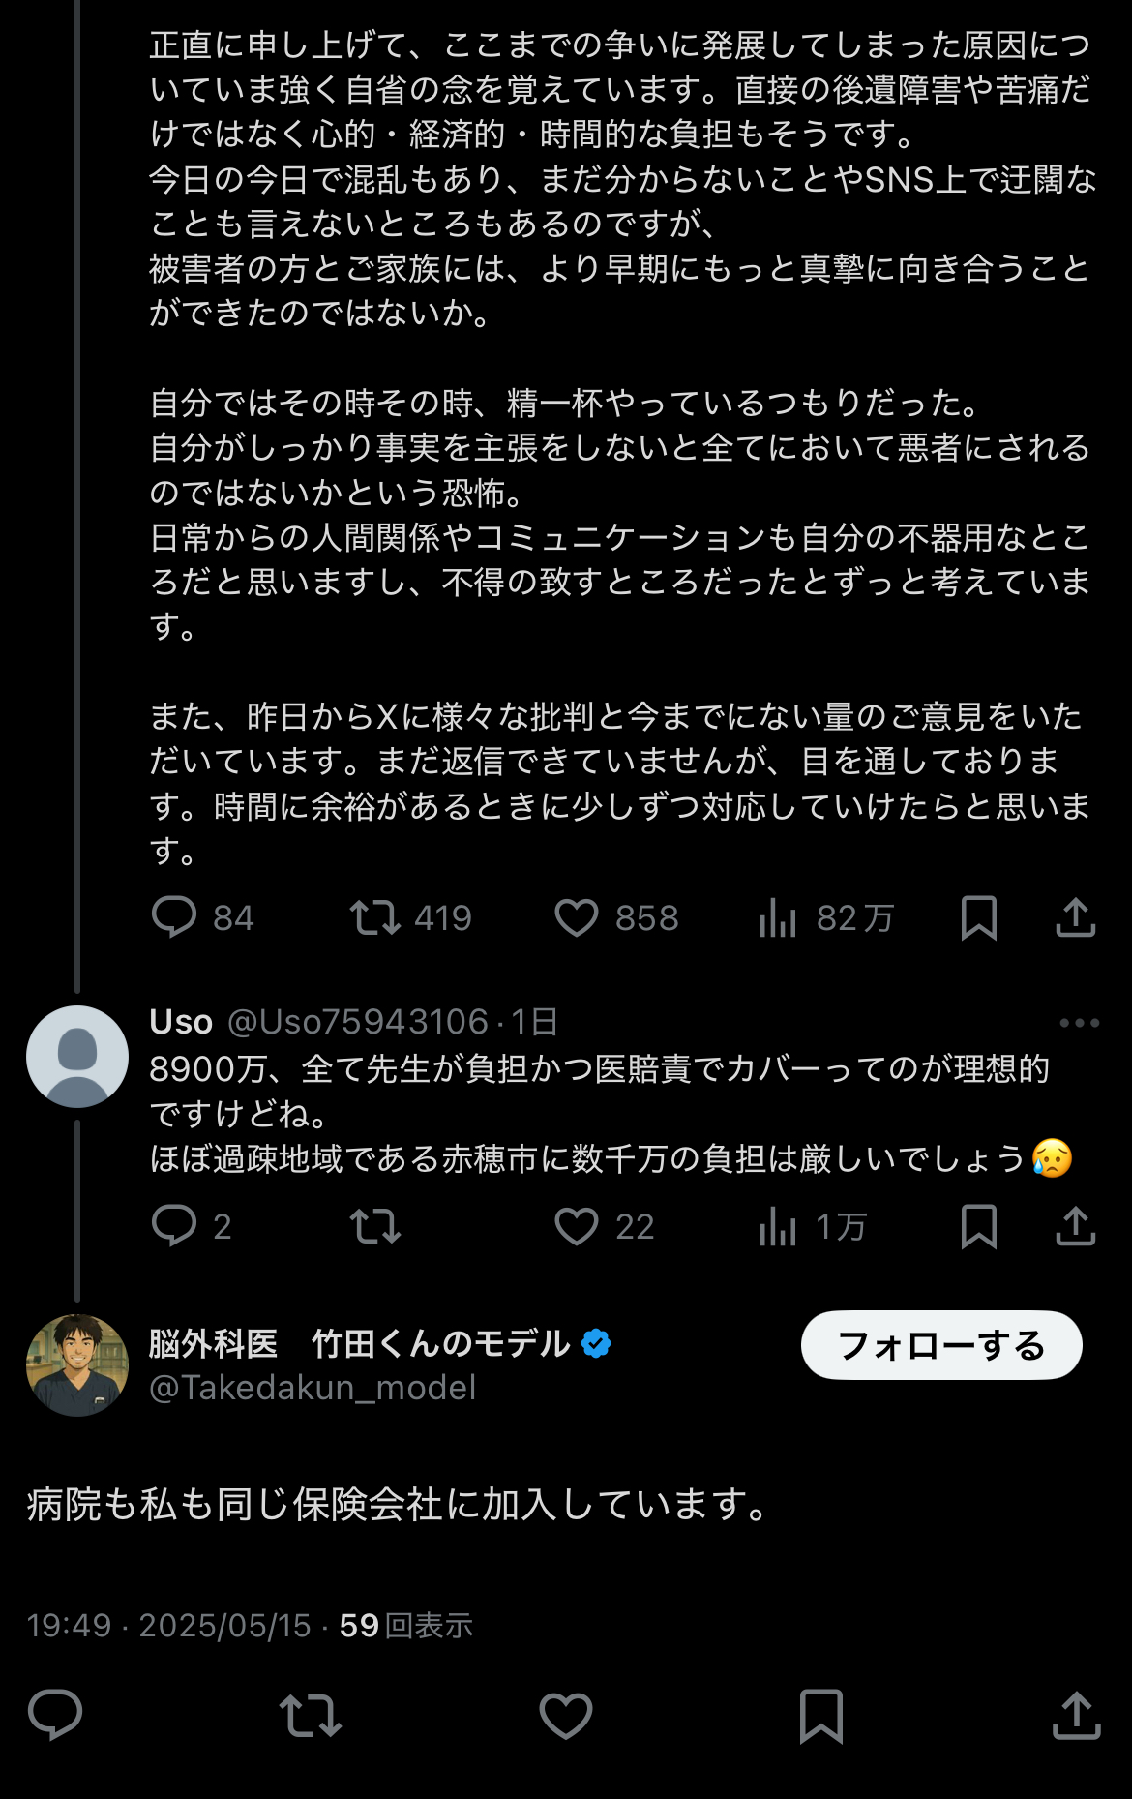Image resolution: width=1132 pixels, height=1799 pixels.
Task: Bookmark the post with 858 likes
Action: pyautogui.click(x=978, y=917)
